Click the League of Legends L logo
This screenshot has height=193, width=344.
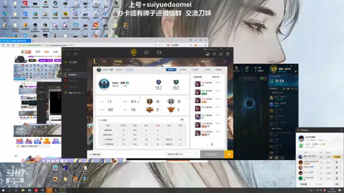(95, 61)
